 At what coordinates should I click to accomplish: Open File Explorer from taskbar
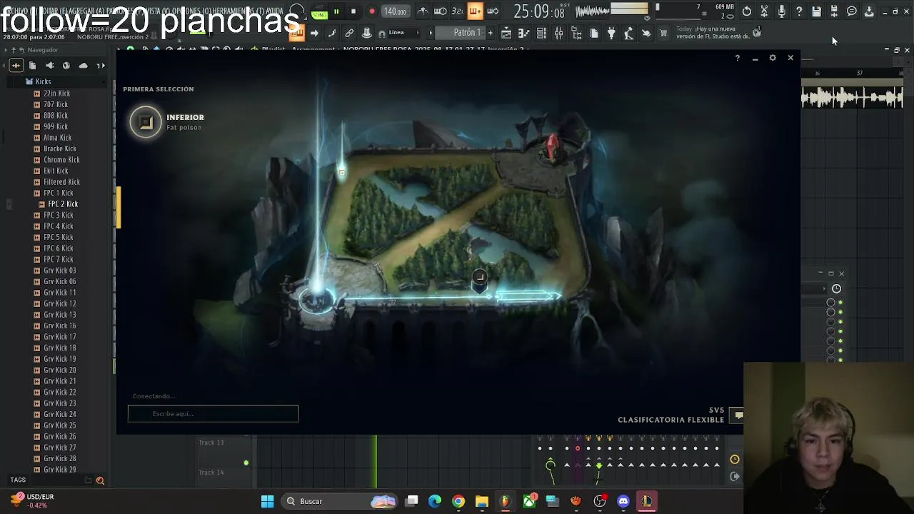(482, 501)
